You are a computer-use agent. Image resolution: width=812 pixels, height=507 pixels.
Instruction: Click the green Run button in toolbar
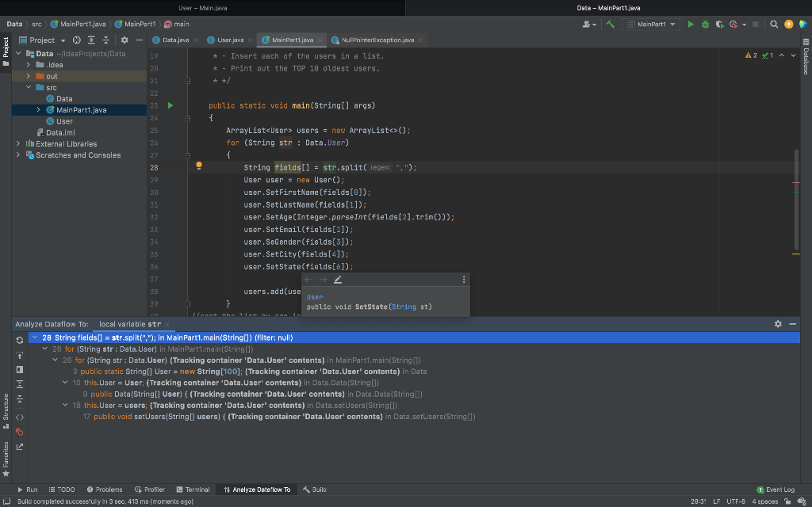690,25
